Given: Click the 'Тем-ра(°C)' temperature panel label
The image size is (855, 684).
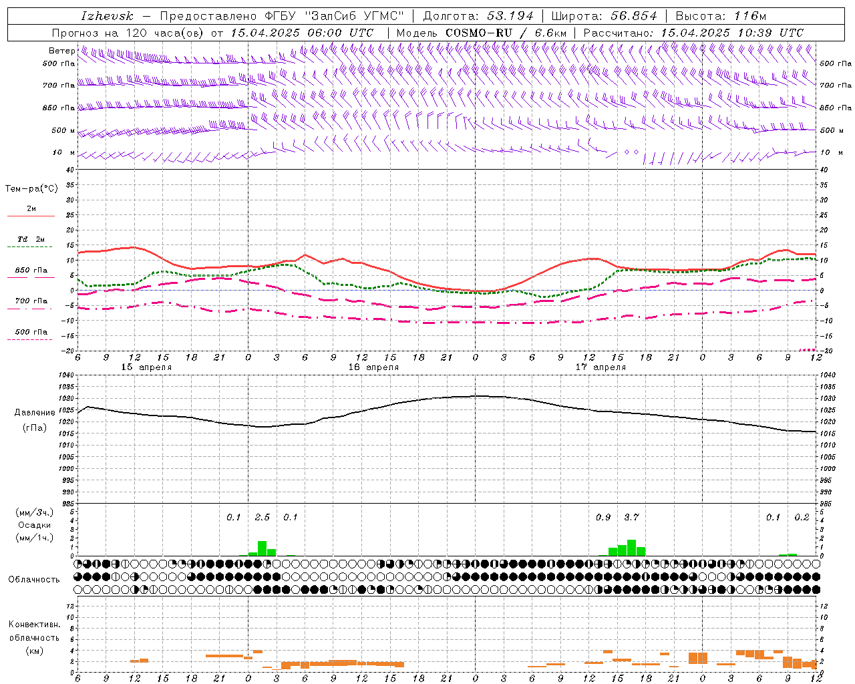Looking at the screenshot, I should tap(31, 189).
